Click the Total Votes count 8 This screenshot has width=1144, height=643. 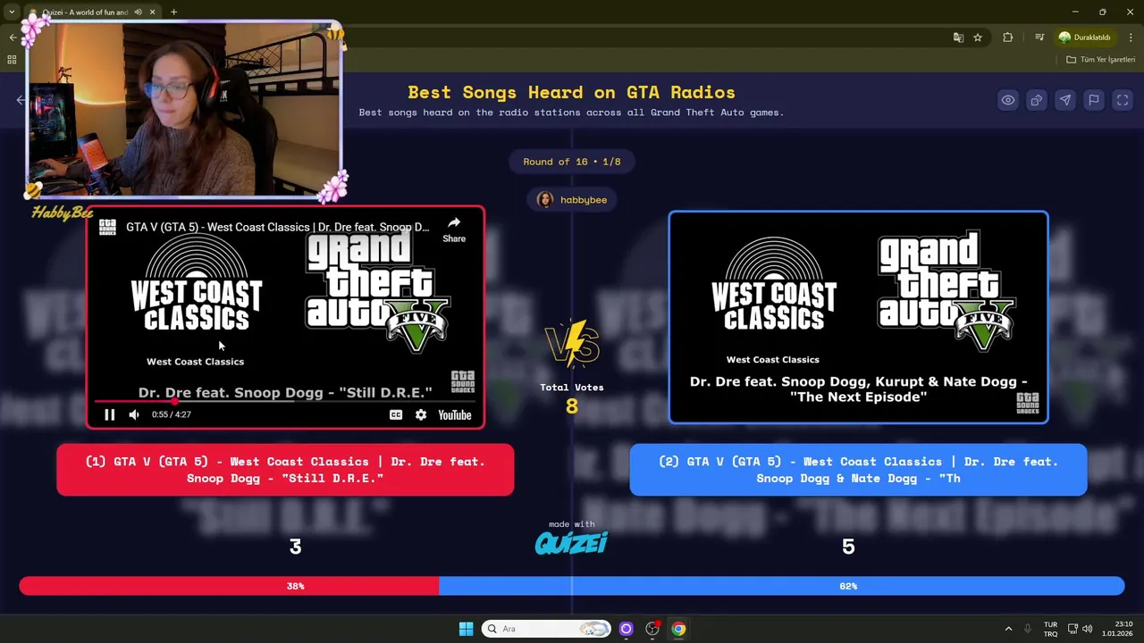pyautogui.click(x=572, y=407)
